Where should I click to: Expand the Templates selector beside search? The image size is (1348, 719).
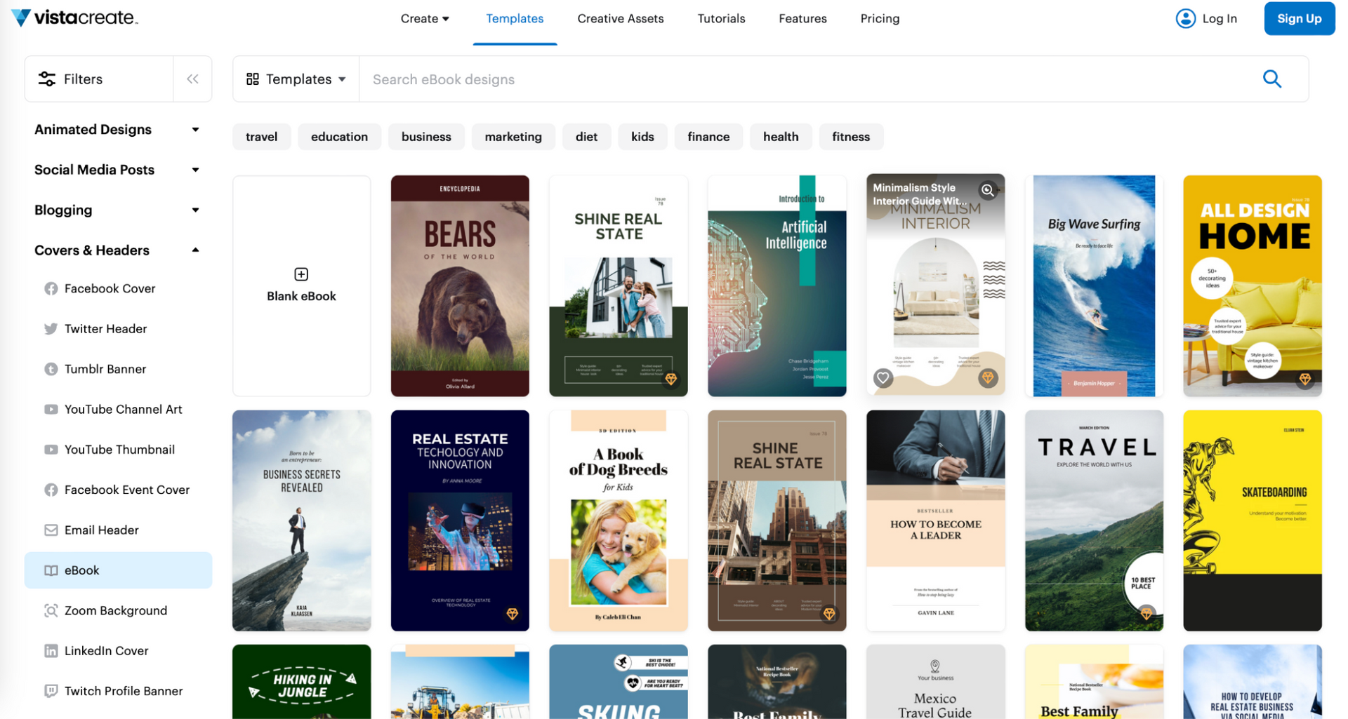coord(296,79)
